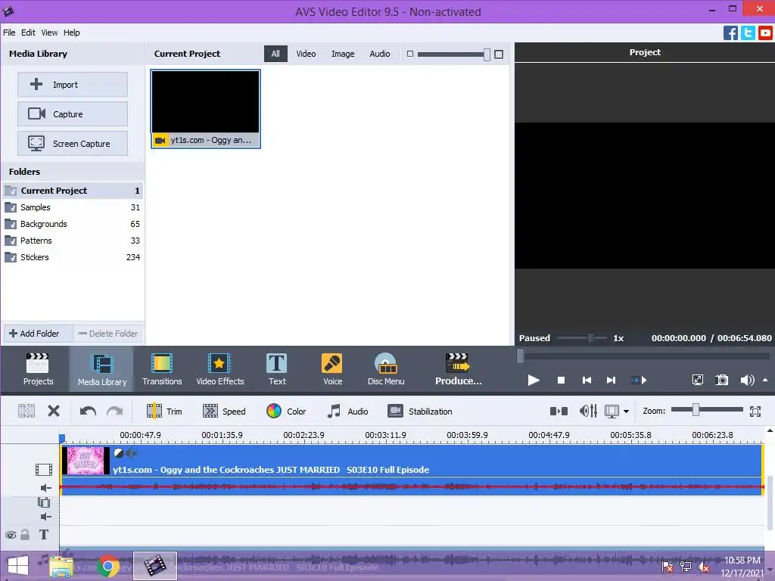Select the Oggy clip on the timeline

click(412, 470)
